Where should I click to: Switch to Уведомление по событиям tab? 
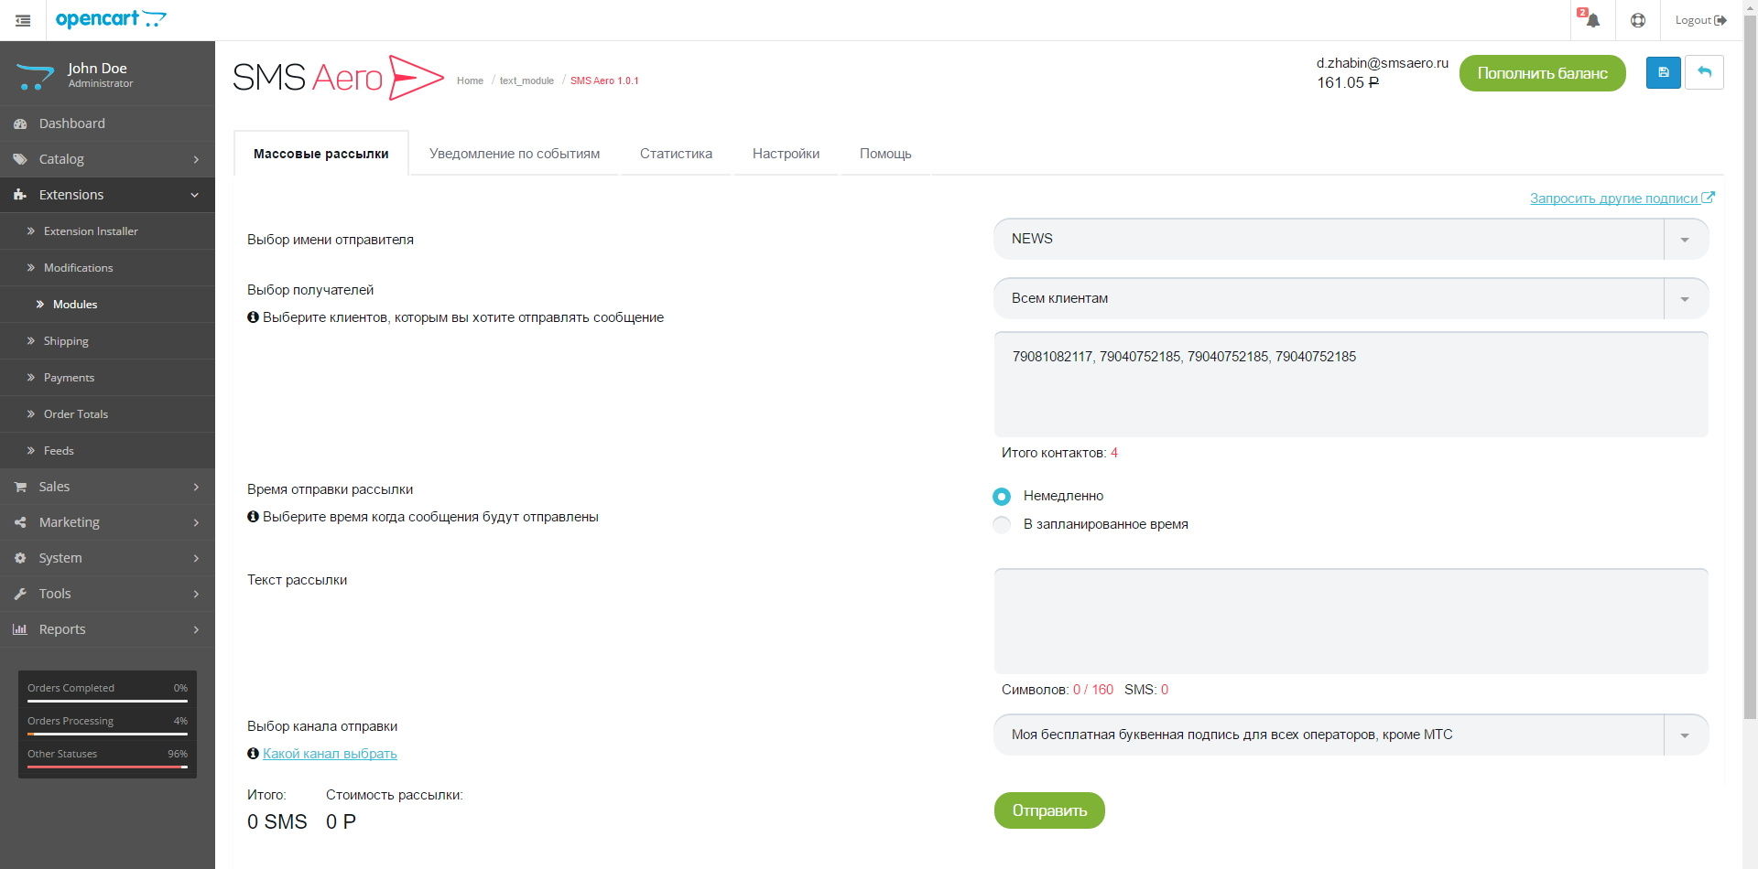[x=515, y=154]
